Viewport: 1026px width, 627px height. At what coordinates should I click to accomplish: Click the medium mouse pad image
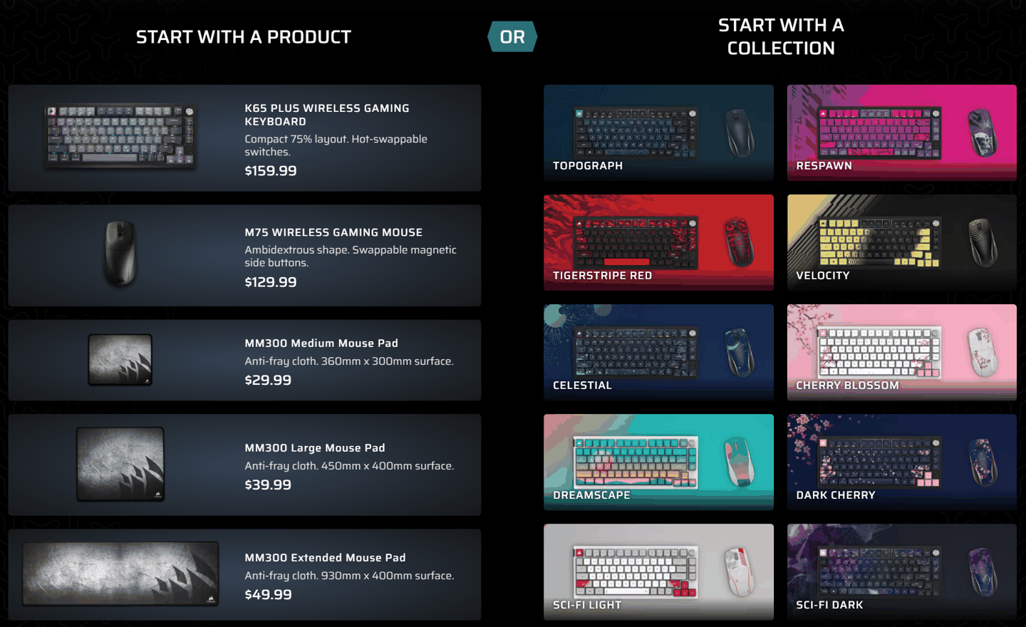tap(120, 360)
